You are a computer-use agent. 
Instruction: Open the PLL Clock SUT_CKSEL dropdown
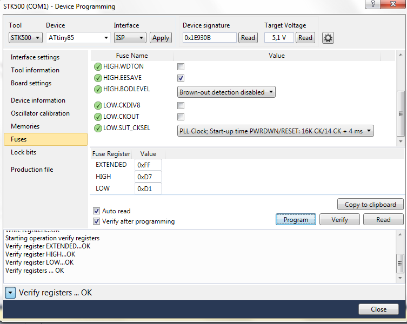click(x=276, y=131)
